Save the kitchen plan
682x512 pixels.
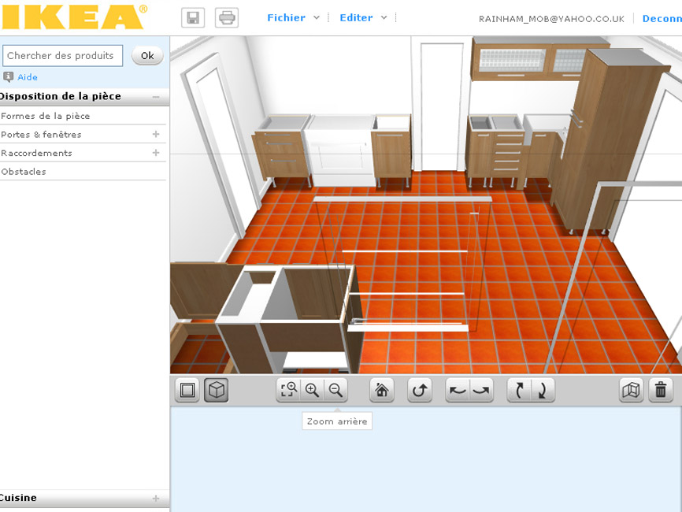[x=191, y=17]
